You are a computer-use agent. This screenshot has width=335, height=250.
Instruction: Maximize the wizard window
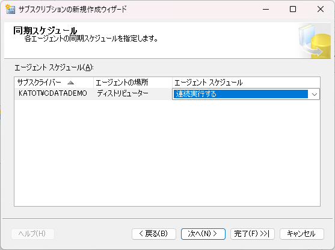coord(293,9)
